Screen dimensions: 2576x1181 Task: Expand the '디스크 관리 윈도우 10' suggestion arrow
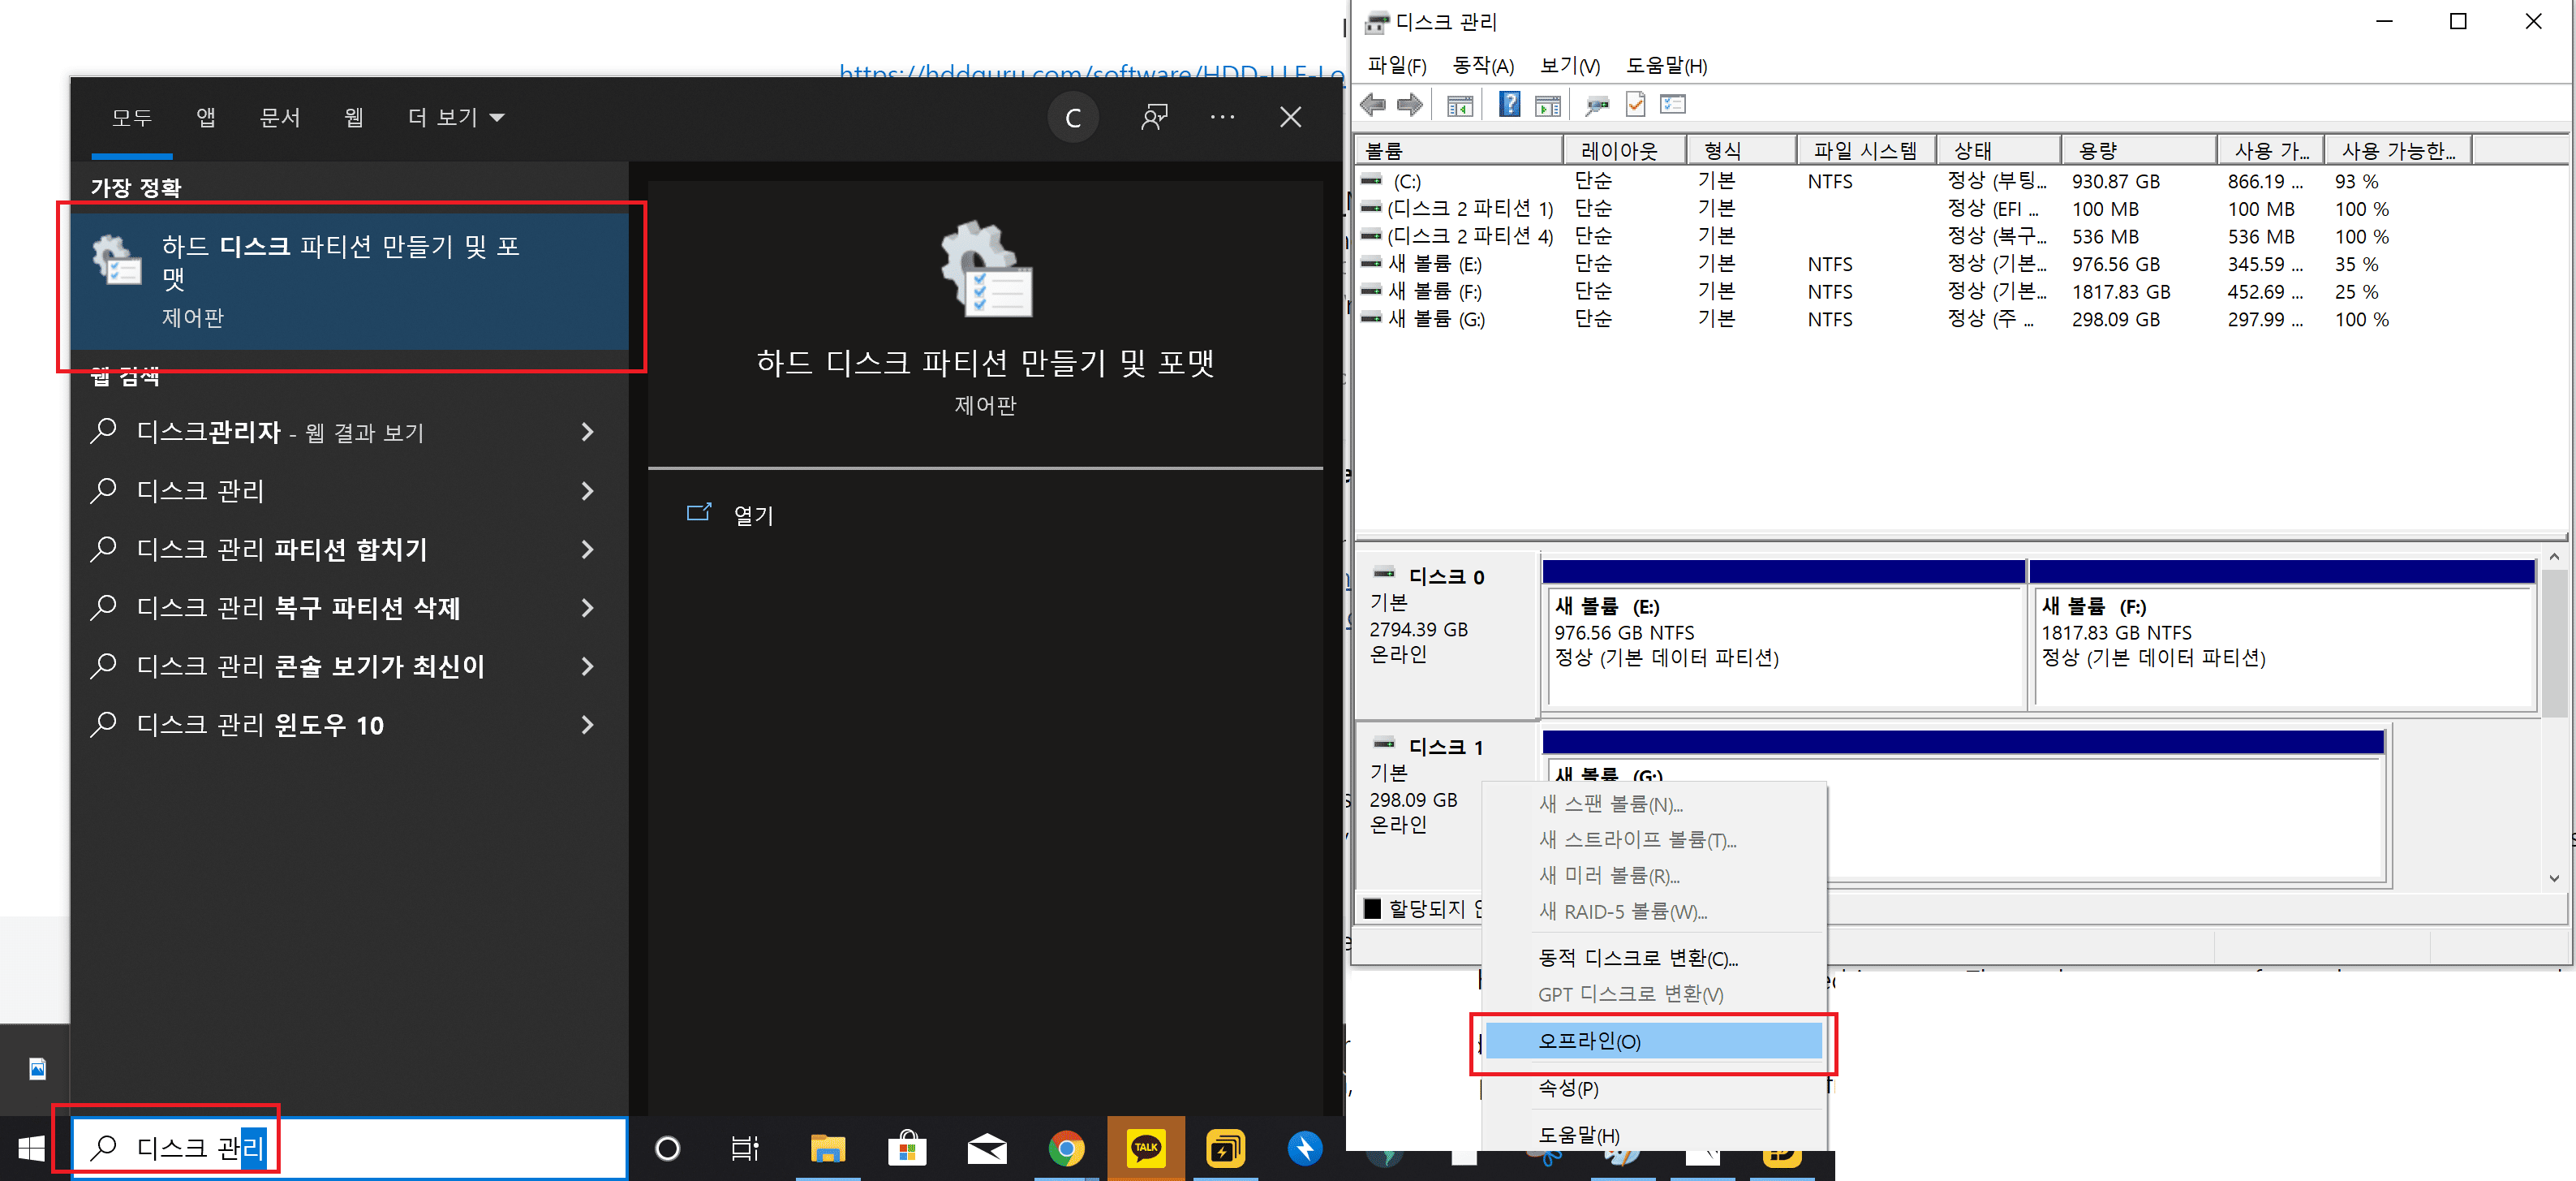tap(587, 725)
